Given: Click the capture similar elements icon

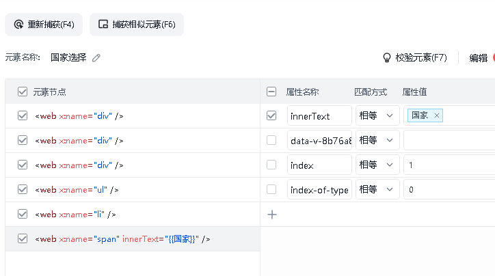Looking at the screenshot, I should click(103, 25).
